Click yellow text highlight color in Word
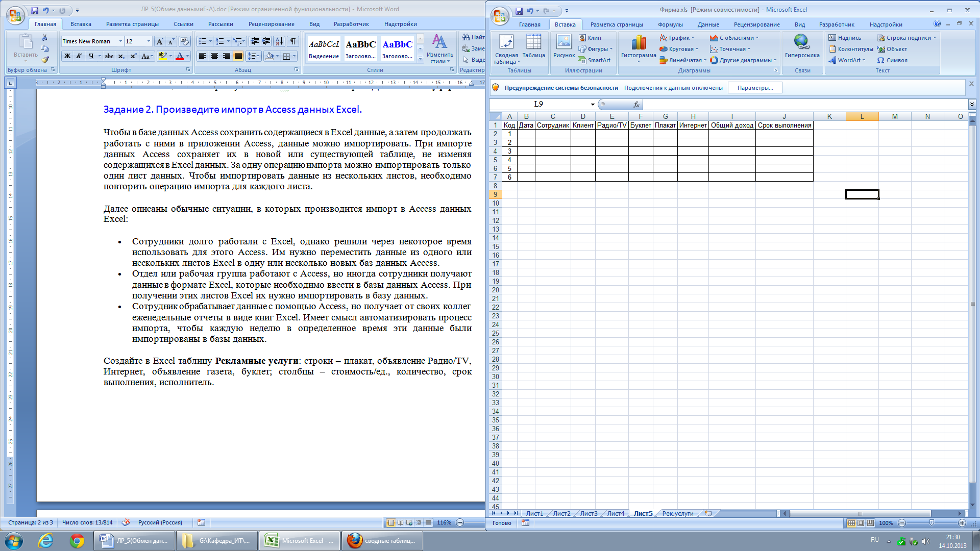 tap(162, 56)
